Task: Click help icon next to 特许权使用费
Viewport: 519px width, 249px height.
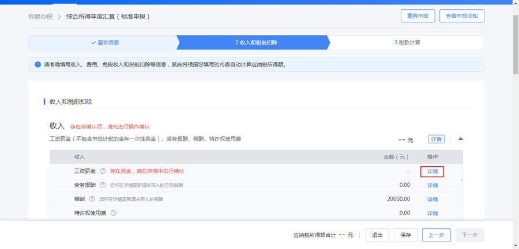Action: [x=114, y=213]
